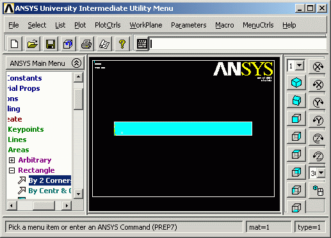
Task: Click the New Analysis toolbar icon
Action: pos(14,44)
